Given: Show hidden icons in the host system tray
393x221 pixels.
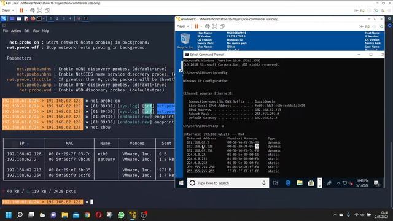Looking at the screenshot, I should coord(335,215).
